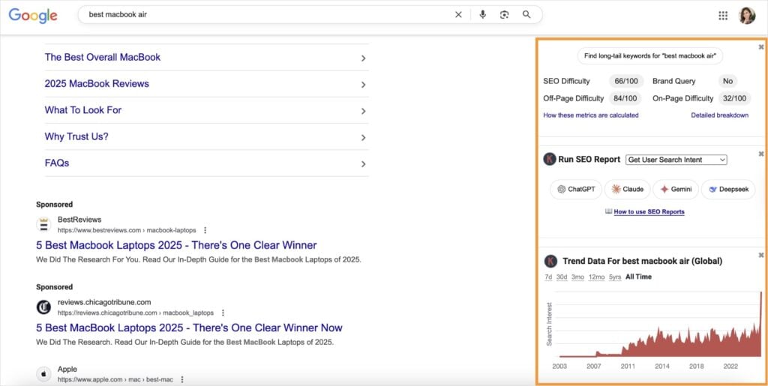Expand The Best Overall MacBook section

[x=206, y=57]
